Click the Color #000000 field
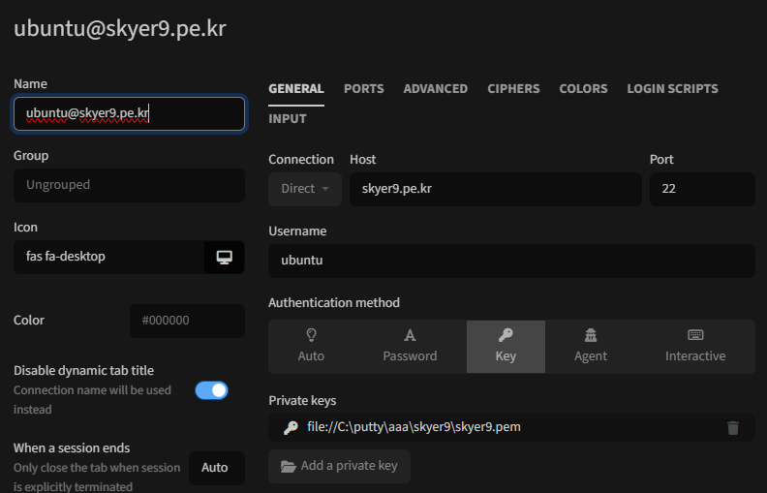The image size is (767, 493). 187,321
